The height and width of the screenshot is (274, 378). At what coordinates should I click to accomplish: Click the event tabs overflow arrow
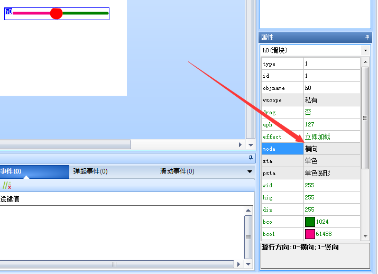(x=250, y=171)
